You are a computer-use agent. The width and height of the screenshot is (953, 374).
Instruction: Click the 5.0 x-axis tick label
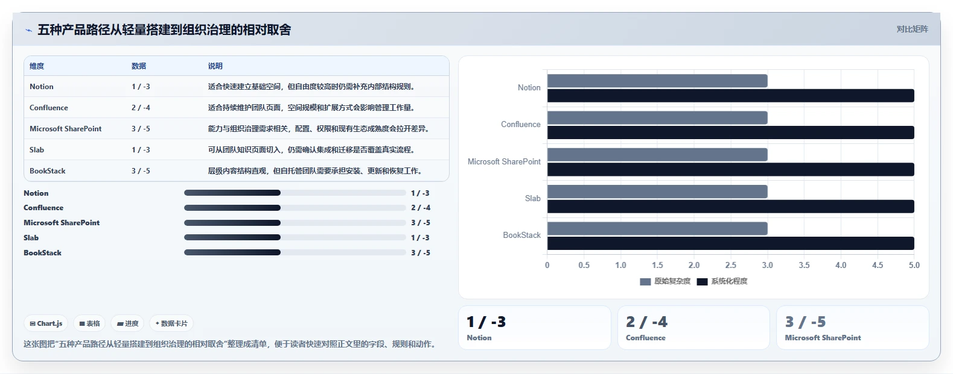click(x=914, y=265)
